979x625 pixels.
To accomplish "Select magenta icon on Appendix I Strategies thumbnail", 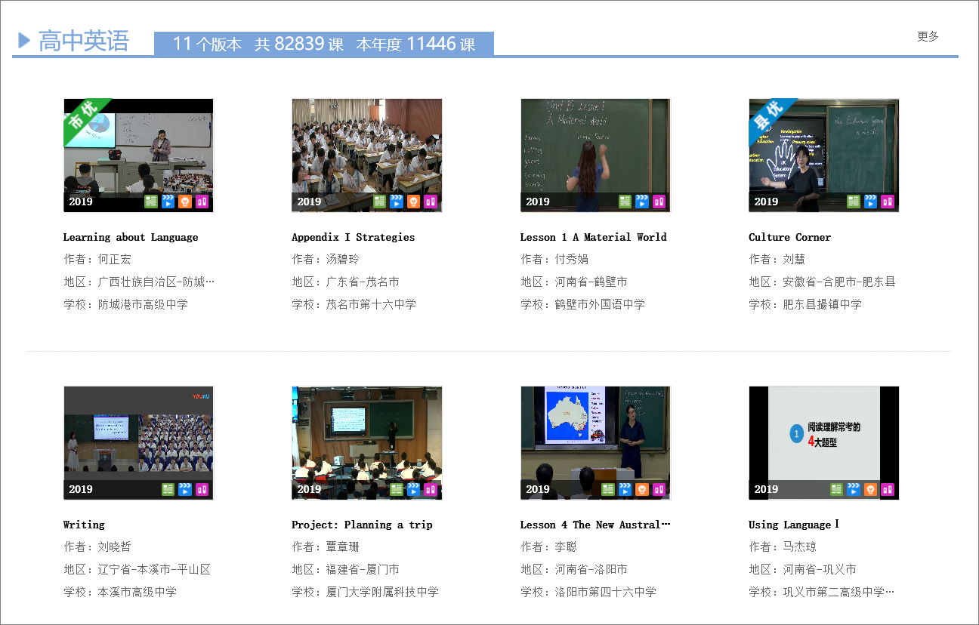I will (430, 202).
